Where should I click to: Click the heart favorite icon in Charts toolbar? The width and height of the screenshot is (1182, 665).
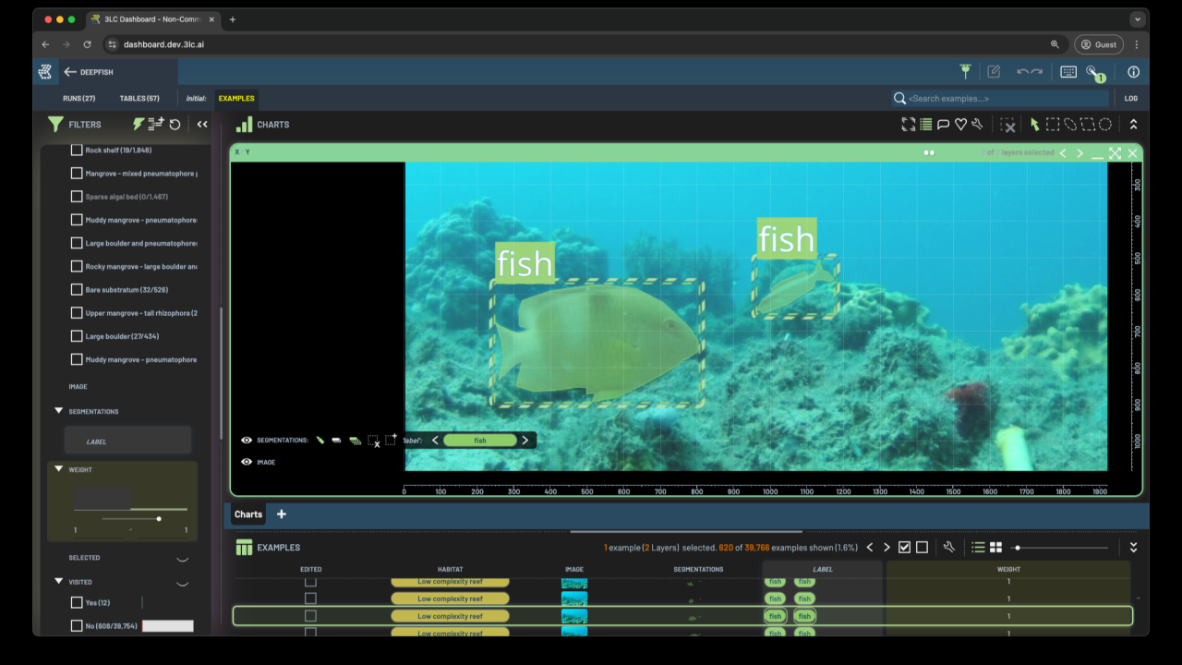[x=960, y=125]
